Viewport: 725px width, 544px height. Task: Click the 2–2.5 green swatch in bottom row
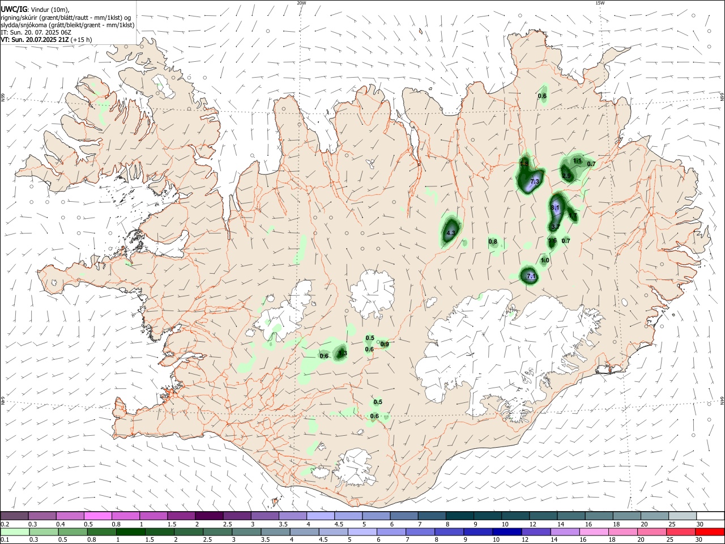point(189,532)
